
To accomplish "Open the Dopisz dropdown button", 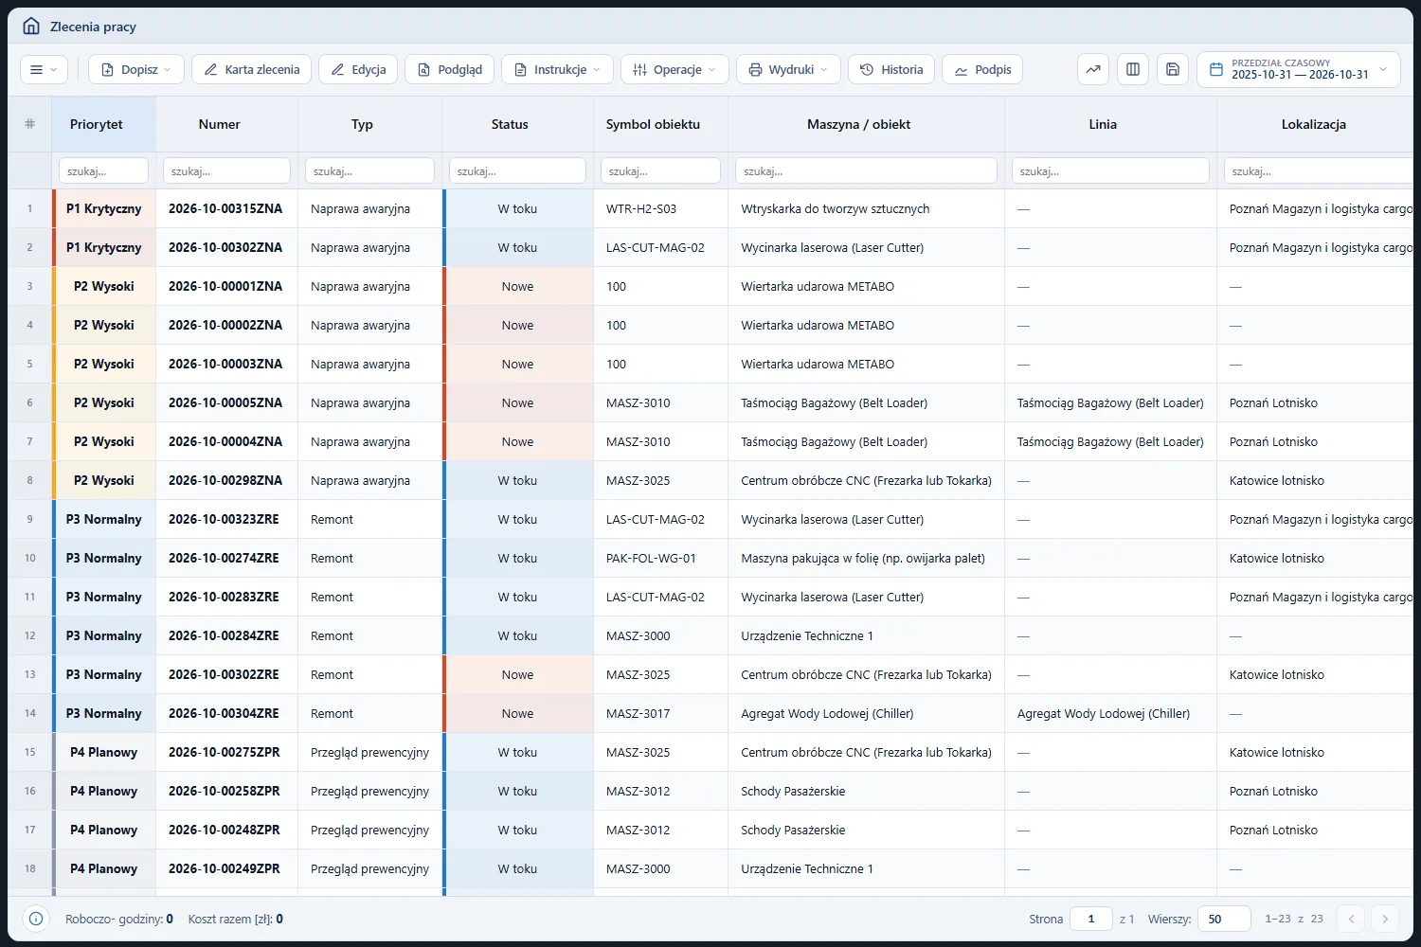I will pos(136,69).
